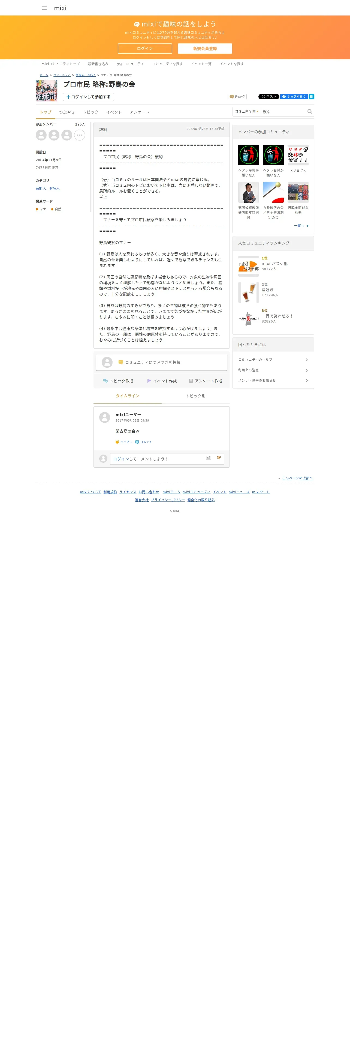This screenshot has width=350, height=1051.
Task: Open 九条改正の会 community thumbnail
Action: coord(273,193)
